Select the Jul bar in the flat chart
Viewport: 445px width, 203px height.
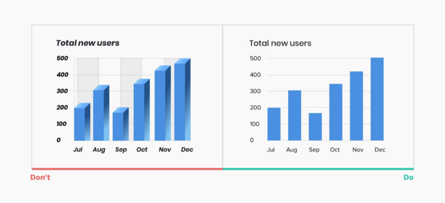tap(274, 124)
